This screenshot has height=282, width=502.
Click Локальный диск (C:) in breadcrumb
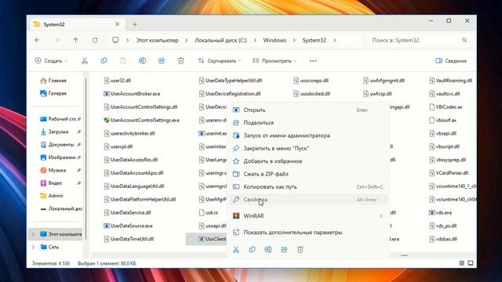click(220, 40)
